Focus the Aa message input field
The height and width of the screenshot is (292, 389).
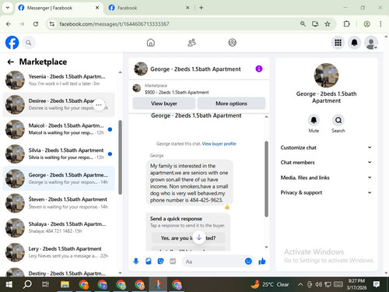pos(214,262)
